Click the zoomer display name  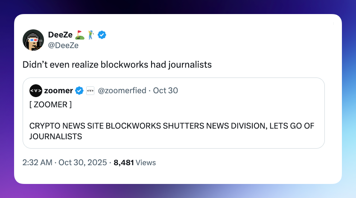tap(58, 90)
